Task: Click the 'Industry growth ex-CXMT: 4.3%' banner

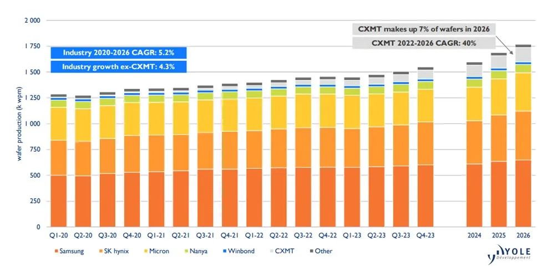Action: [119, 66]
